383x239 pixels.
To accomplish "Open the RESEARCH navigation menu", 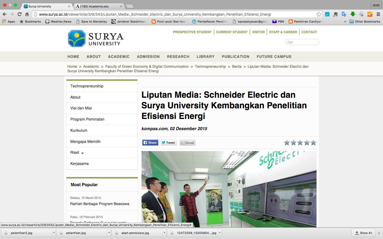I will 178,57.
